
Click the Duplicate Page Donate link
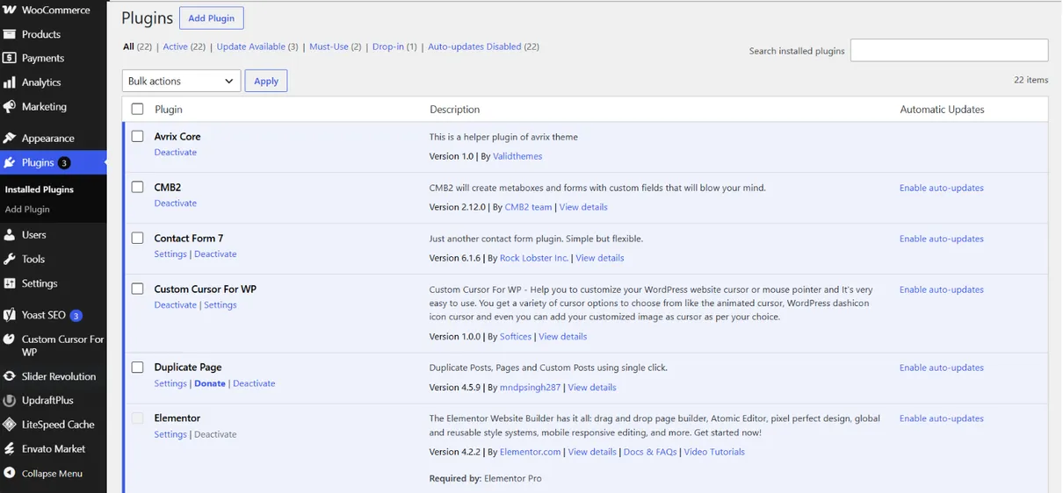(210, 384)
